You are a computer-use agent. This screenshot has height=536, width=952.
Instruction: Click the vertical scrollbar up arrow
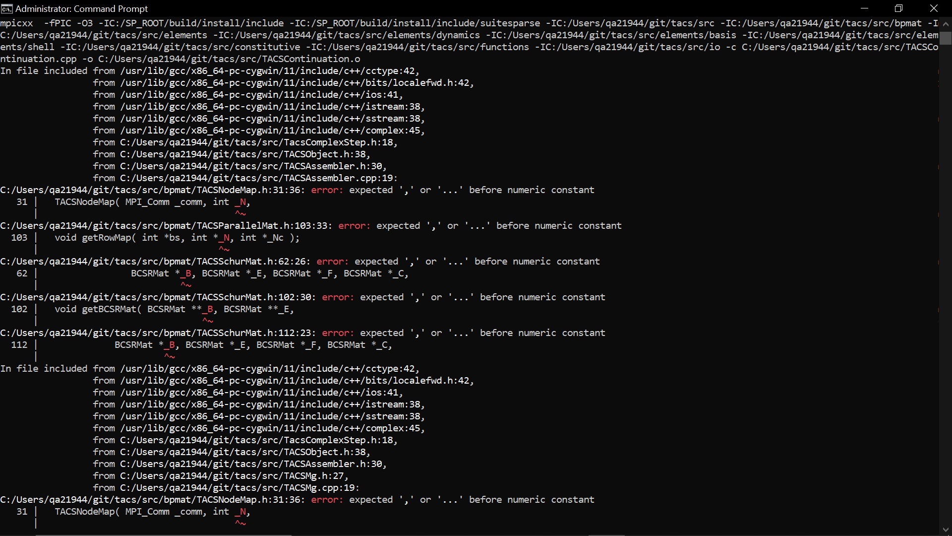point(946,23)
